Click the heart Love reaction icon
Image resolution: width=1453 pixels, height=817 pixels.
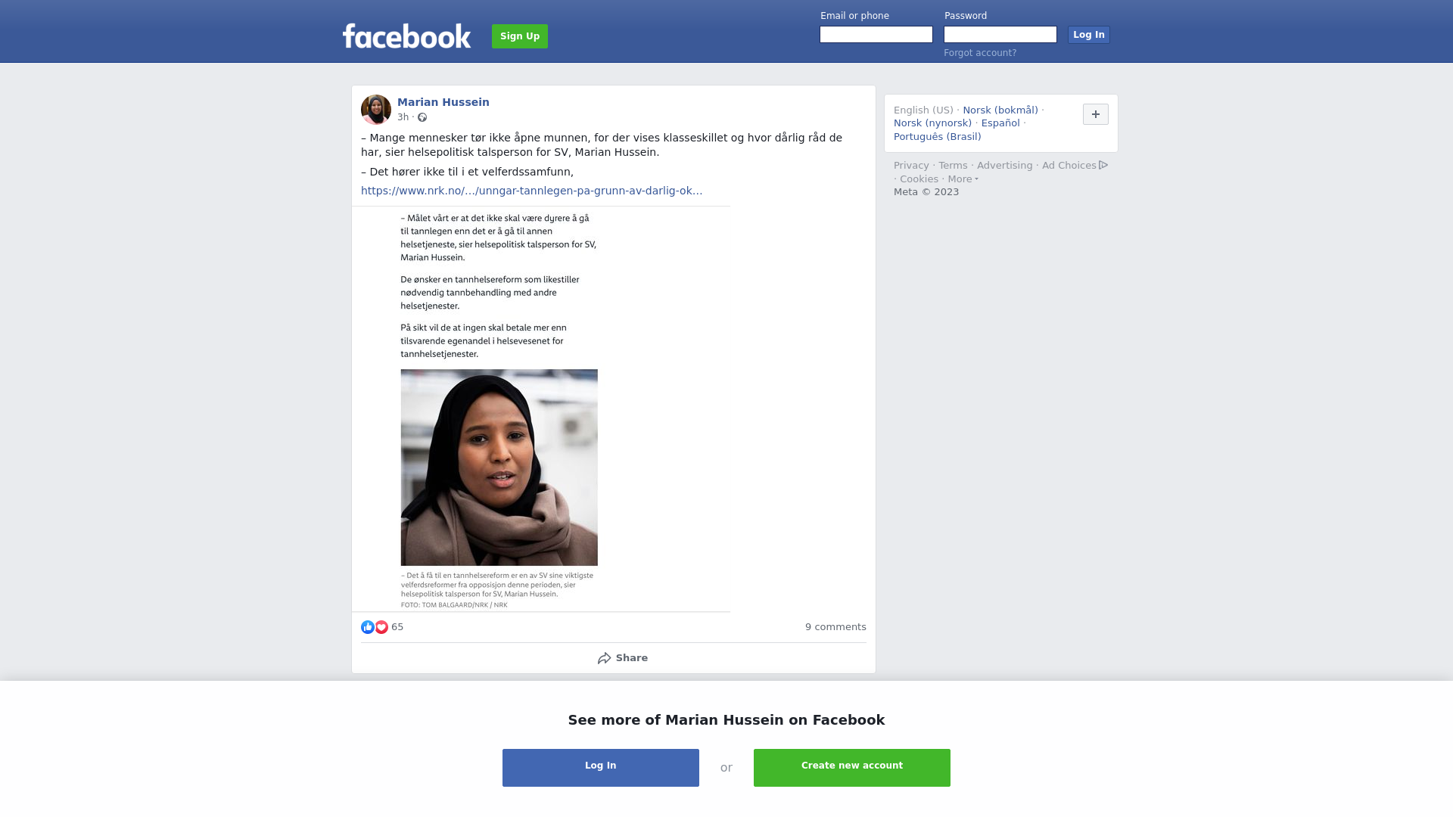(381, 627)
